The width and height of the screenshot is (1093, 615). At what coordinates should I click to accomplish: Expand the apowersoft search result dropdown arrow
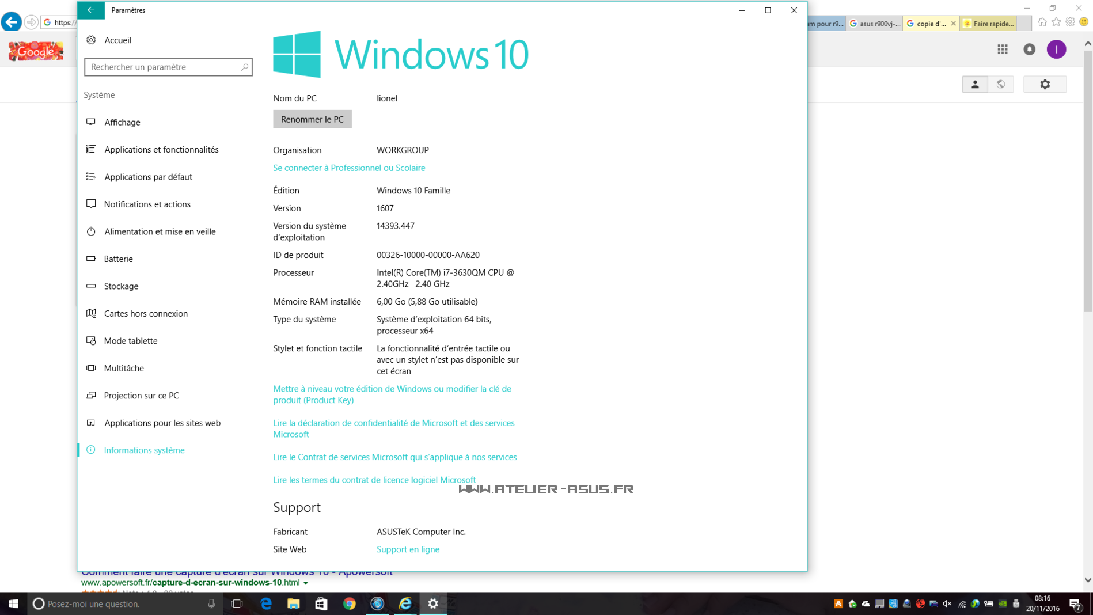point(306,583)
